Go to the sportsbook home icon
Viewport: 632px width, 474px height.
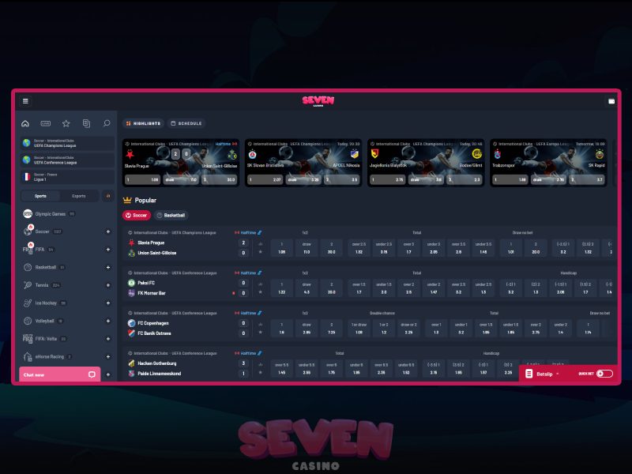coord(25,123)
